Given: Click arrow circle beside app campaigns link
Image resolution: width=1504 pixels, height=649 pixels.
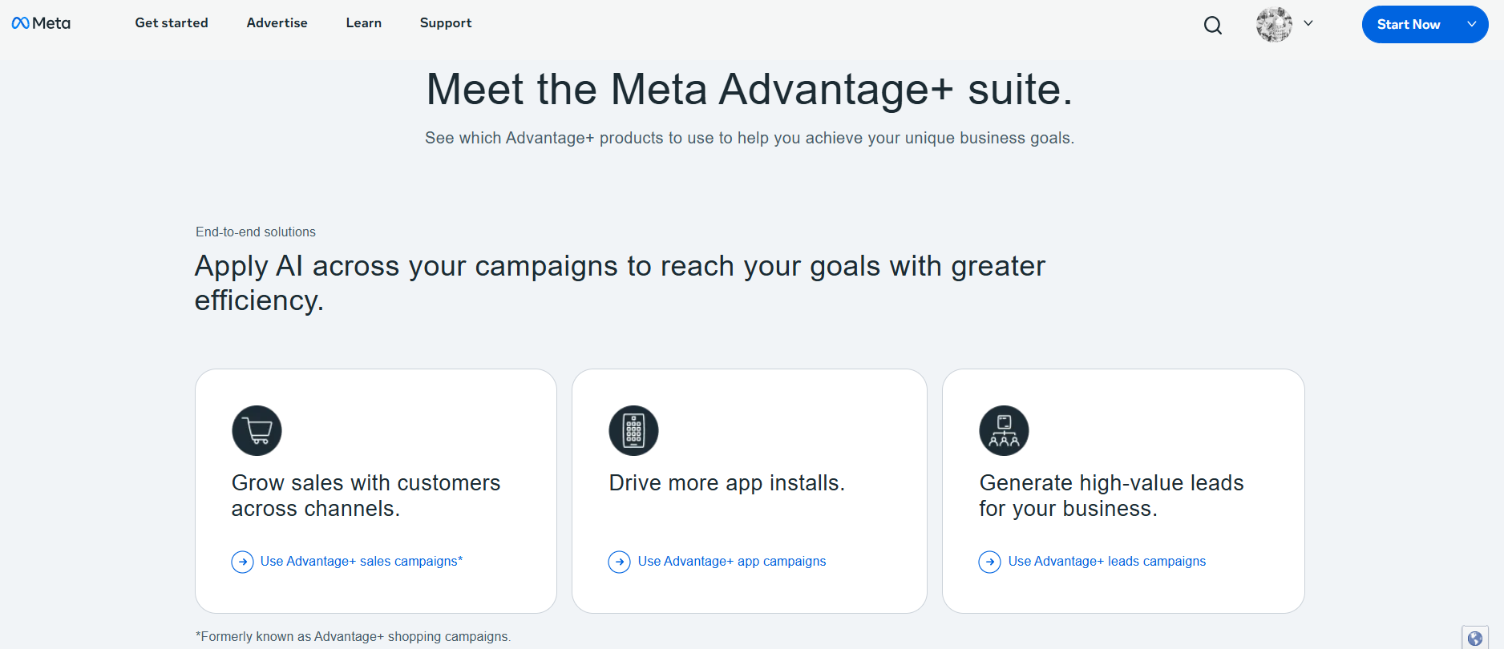Looking at the screenshot, I should point(619,562).
